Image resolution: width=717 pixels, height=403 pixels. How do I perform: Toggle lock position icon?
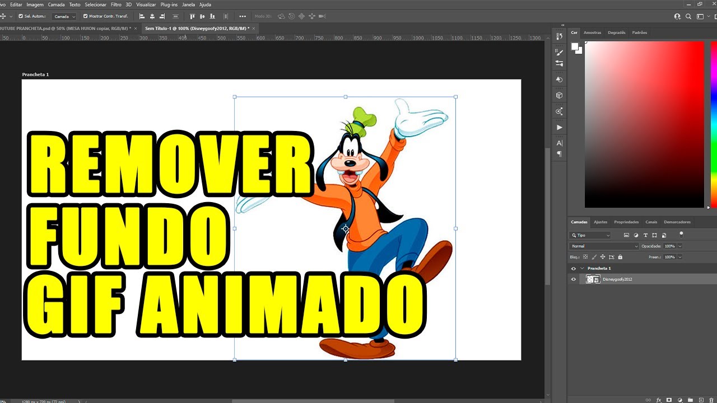coord(603,257)
